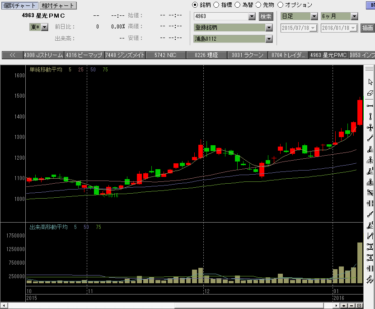Select the three-level retracement tool

click(x=370, y=247)
